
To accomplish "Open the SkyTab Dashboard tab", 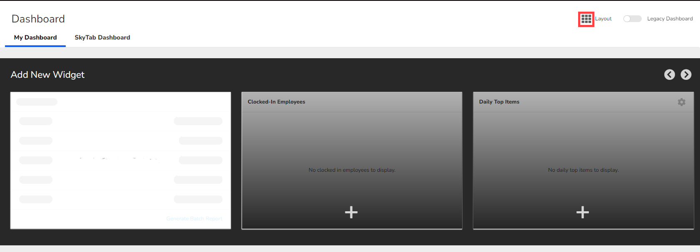I will click(102, 37).
